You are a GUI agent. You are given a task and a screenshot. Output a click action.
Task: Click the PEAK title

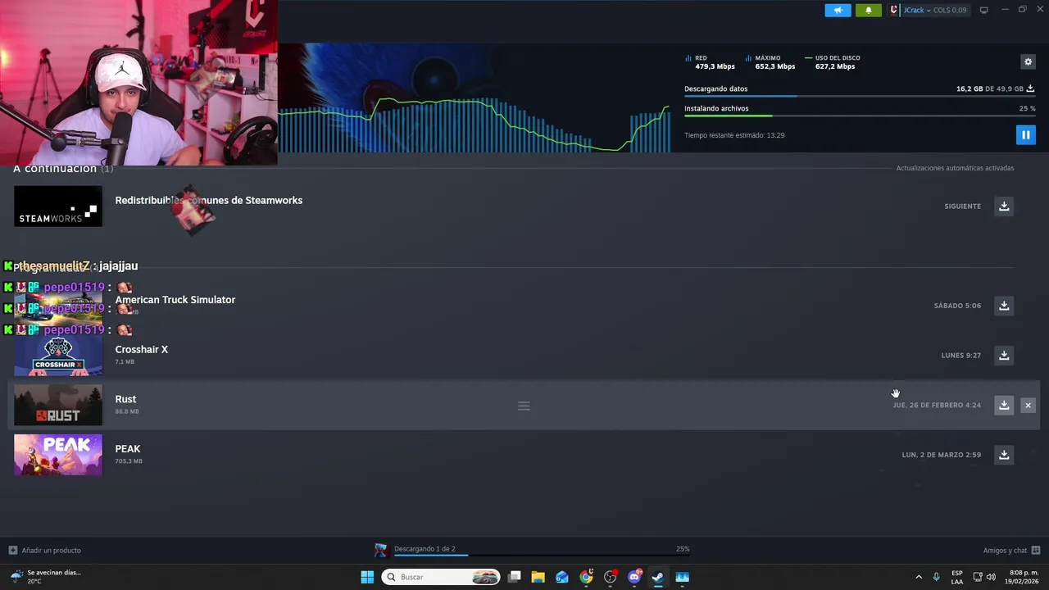click(128, 449)
